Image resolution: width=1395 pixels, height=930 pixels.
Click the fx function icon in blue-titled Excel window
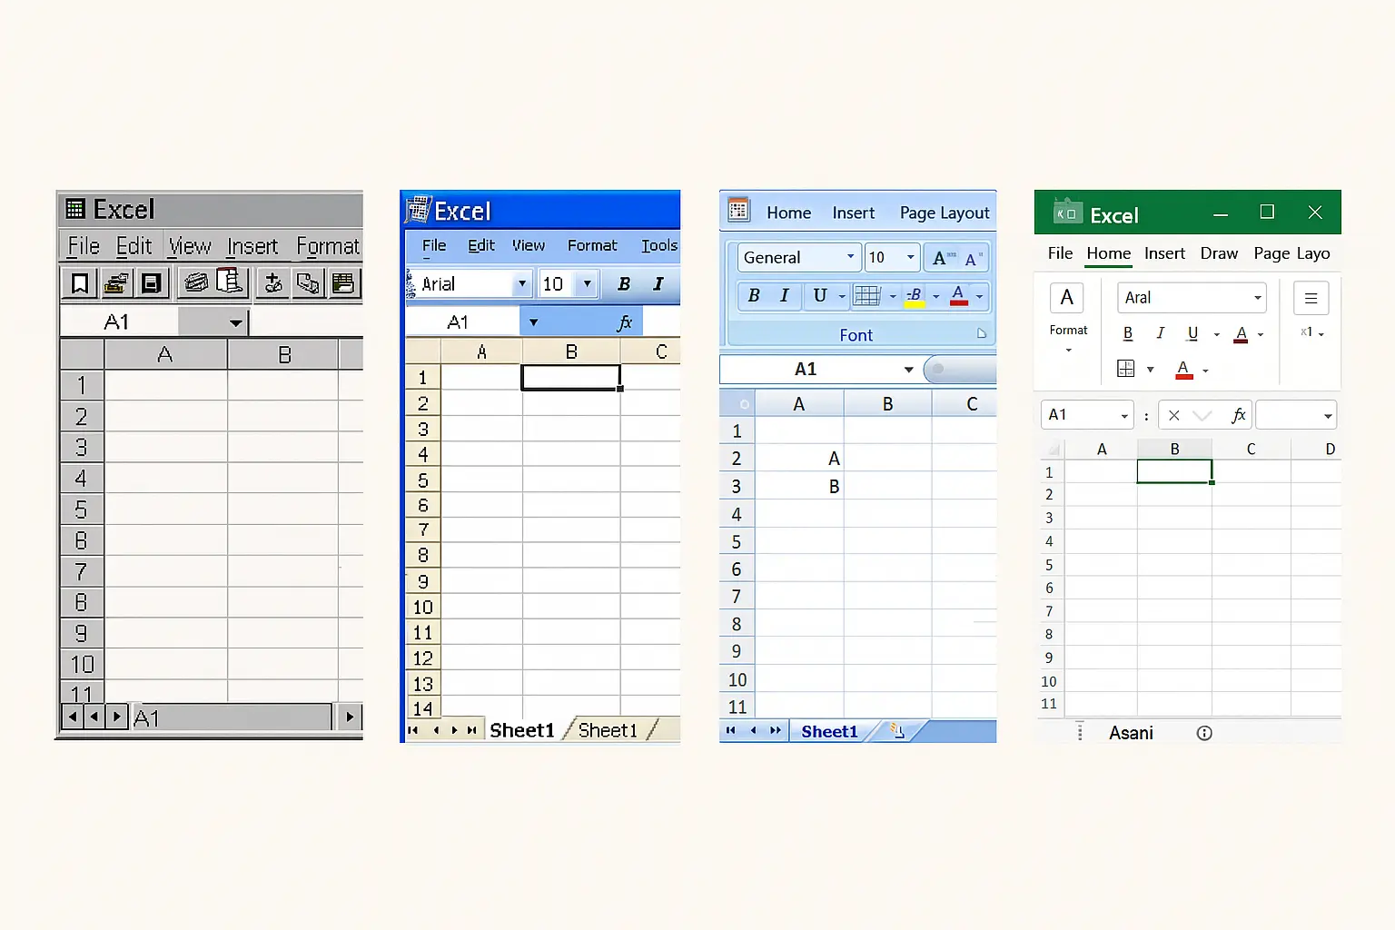click(625, 322)
